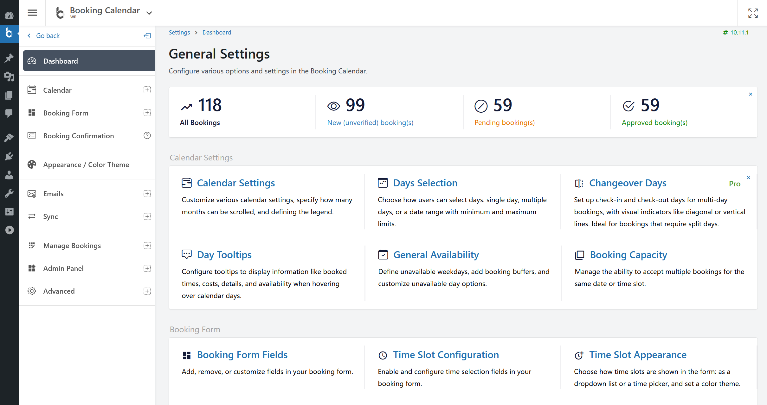The image size is (767, 405).
Task: Toggle fullscreen mode icon
Action: coord(753,13)
